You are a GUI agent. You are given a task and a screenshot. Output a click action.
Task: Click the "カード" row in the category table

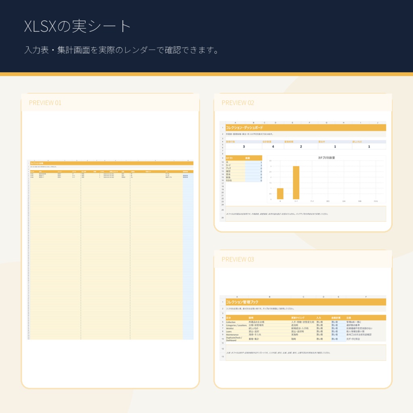(x=244, y=165)
